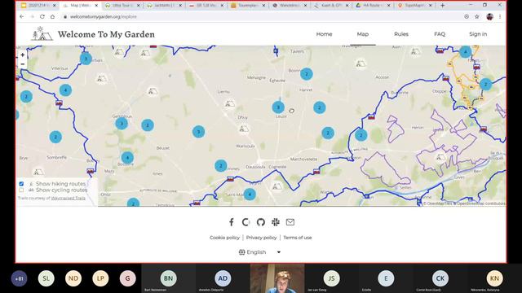Open the cluster marker 3 on Gembloux
The height and width of the screenshot is (293, 522).
122,124
